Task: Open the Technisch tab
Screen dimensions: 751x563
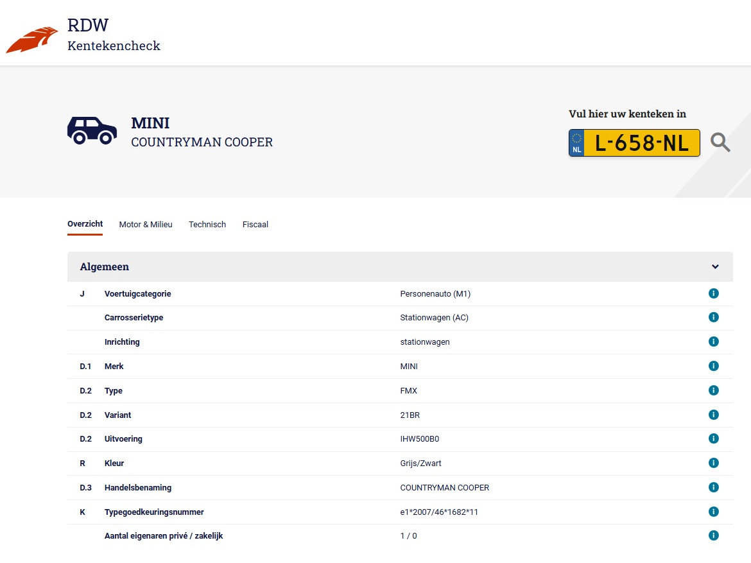Action: [x=207, y=225]
